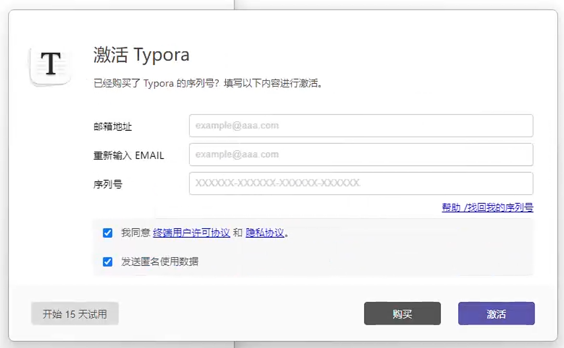Start the trial via 开始 15 天试用
Viewport: 564px width, 348px height.
pos(74,313)
